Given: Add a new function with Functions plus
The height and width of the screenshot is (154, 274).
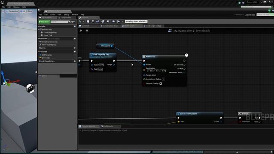Looking at the screenshot, I should pyautogui.click(x=75, y=38).
